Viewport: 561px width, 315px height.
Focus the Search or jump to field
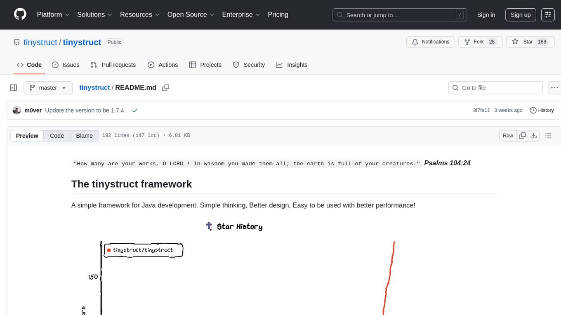[x=400, y=15]
